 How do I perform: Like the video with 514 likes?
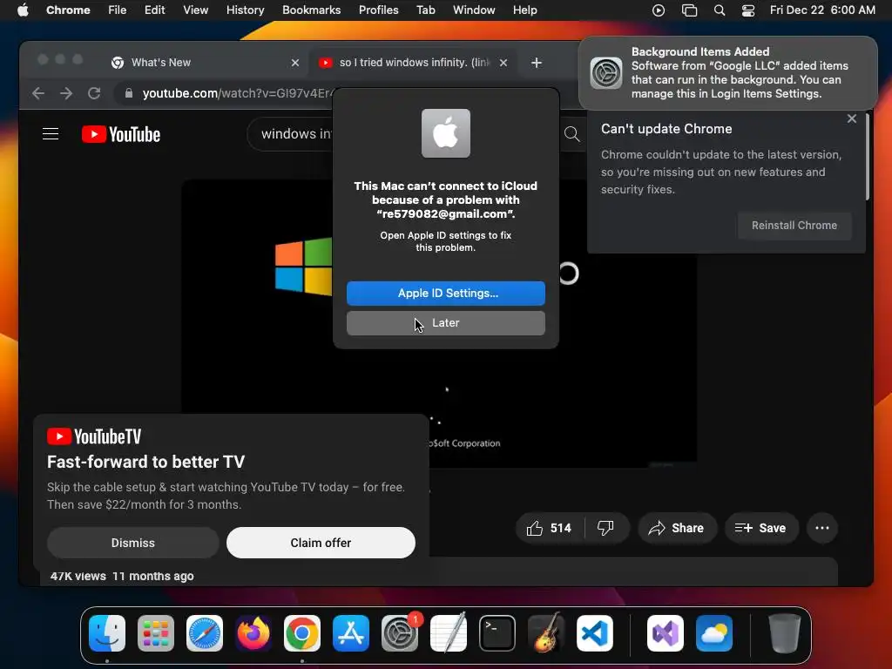tap(549, 529)
